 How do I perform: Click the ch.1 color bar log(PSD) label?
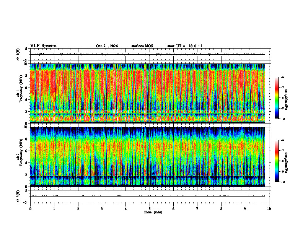[287, 100]
